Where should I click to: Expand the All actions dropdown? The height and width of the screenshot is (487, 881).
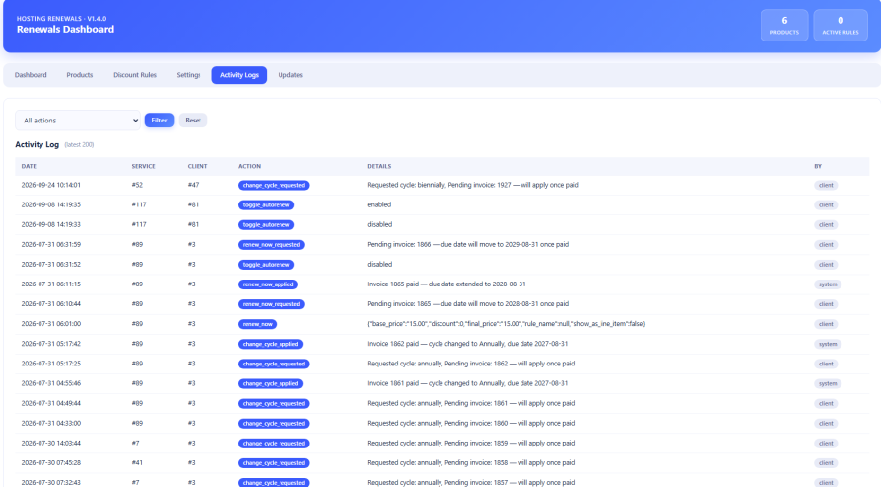click(x=78, y=121)
